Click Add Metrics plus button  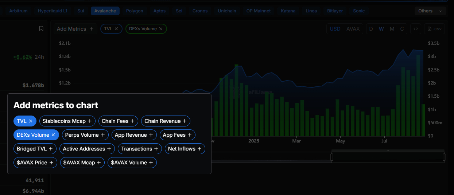[x=75, y=29]
